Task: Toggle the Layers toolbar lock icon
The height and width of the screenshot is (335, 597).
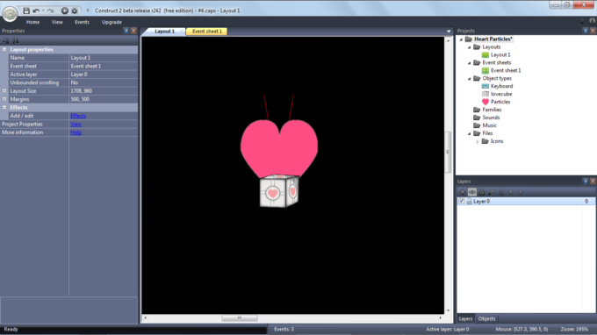Action: pyautogui.click(x=482, y=192)
